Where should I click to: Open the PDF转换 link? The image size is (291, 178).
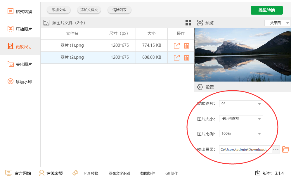(91, 173)
